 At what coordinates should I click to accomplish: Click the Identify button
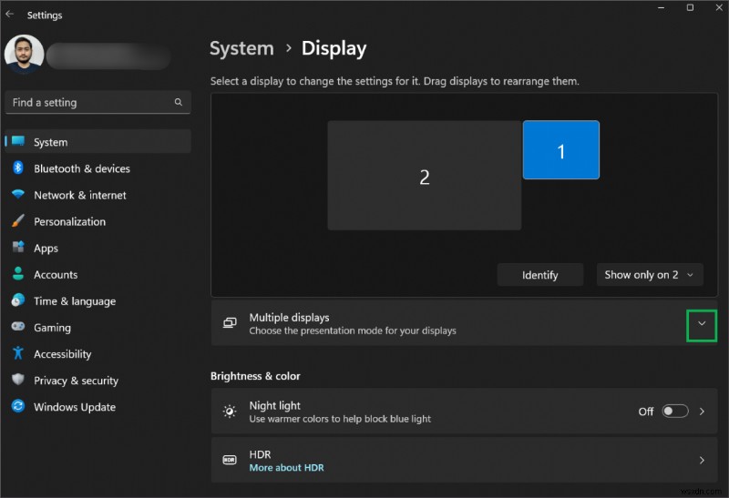pyautogui.click(x=539, y=275)
